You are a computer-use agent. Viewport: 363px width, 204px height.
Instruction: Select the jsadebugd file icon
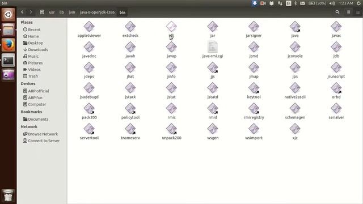[x=89, y=88]
